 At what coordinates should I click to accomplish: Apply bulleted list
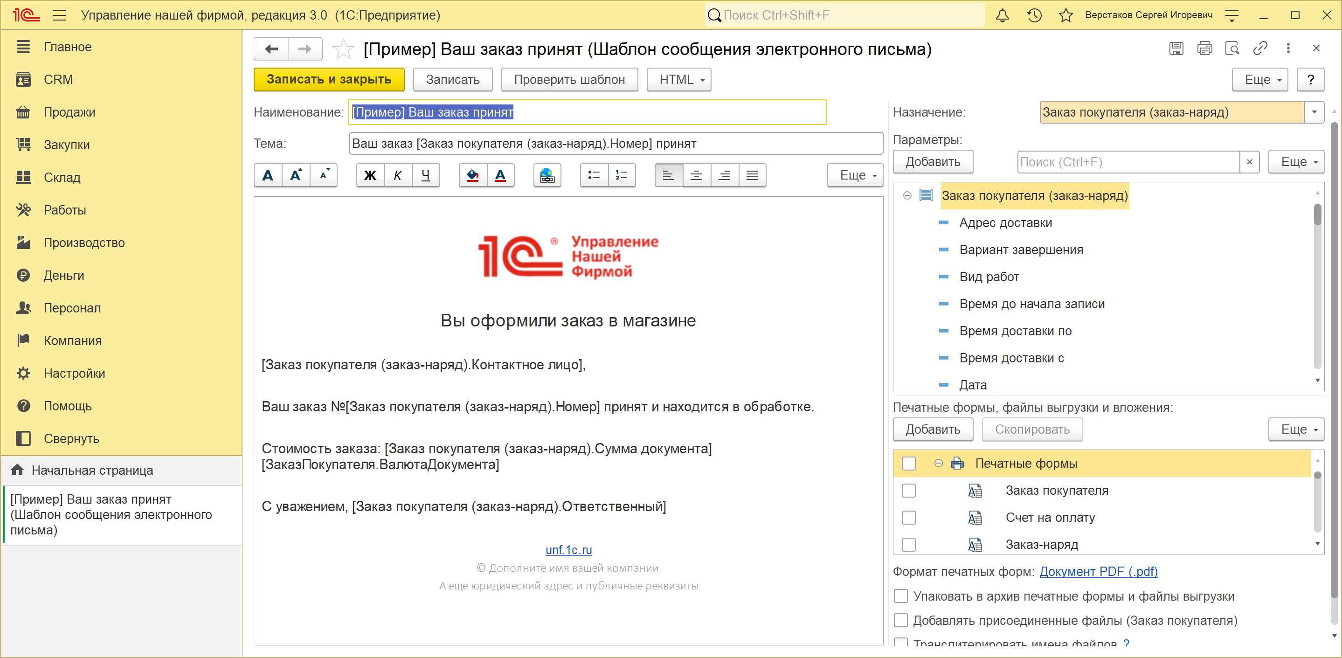pyautogui.click(x=594, y=175)
